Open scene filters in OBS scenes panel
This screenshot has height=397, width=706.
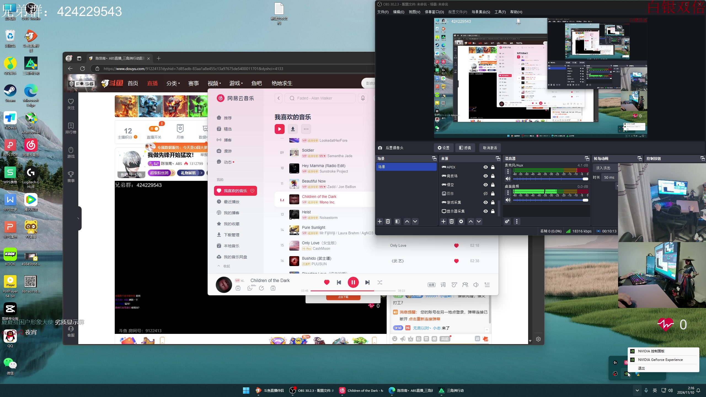[397, 221]
